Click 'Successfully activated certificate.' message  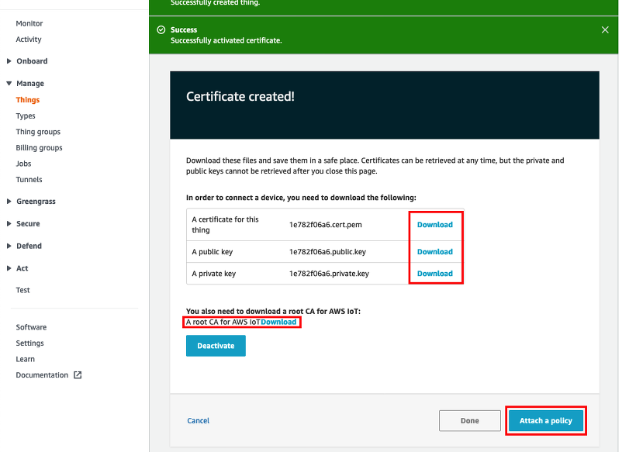pyautogui.click(x=226, y=40)
